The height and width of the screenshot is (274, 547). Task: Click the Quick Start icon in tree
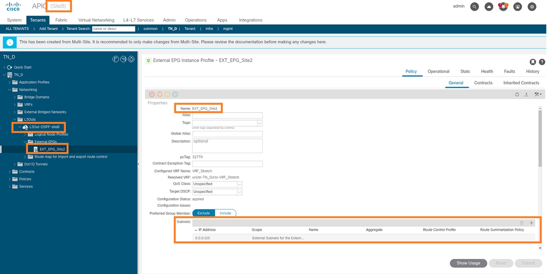[10, 68]
